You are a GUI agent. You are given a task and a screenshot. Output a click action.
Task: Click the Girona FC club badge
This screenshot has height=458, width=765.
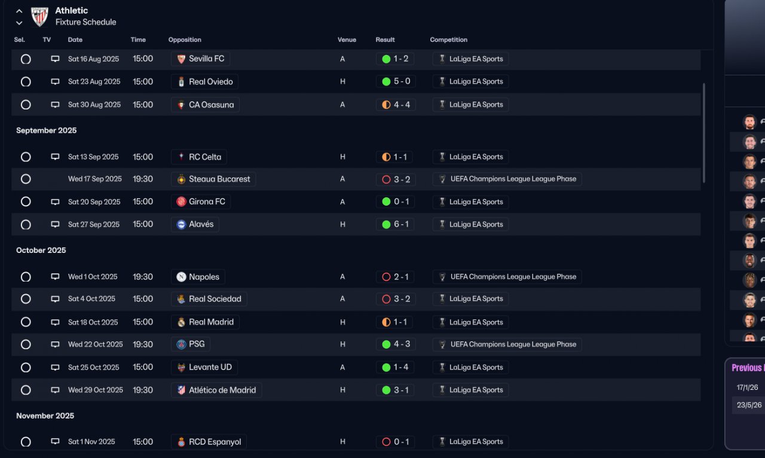point(181,202)
